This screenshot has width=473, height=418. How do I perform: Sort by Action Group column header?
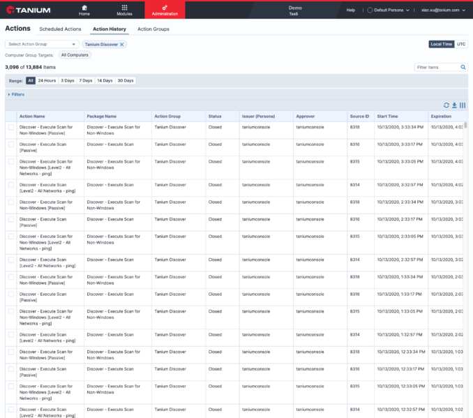click(x=167, y=117)
